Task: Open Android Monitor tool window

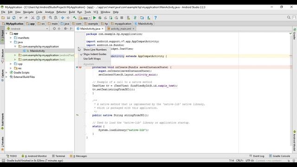Action: (x=34, y=156)
